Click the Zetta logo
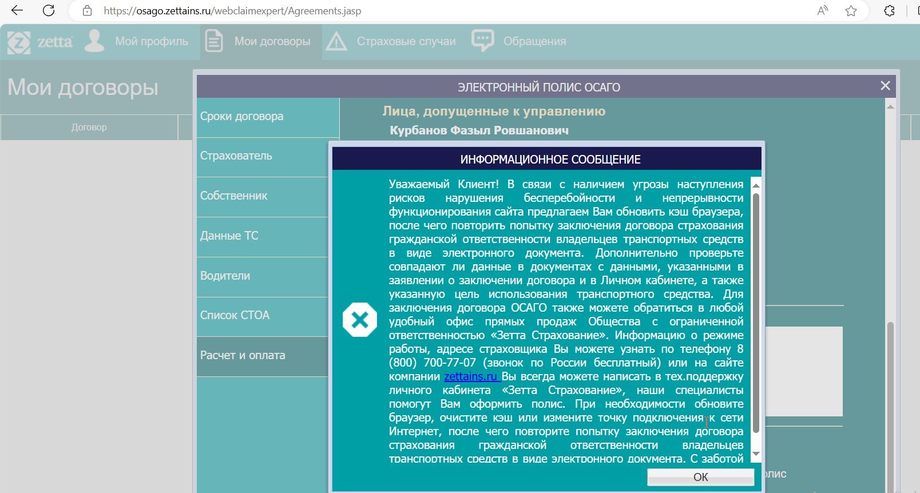This screenshot has width=920, height=493. pos(40,42)
